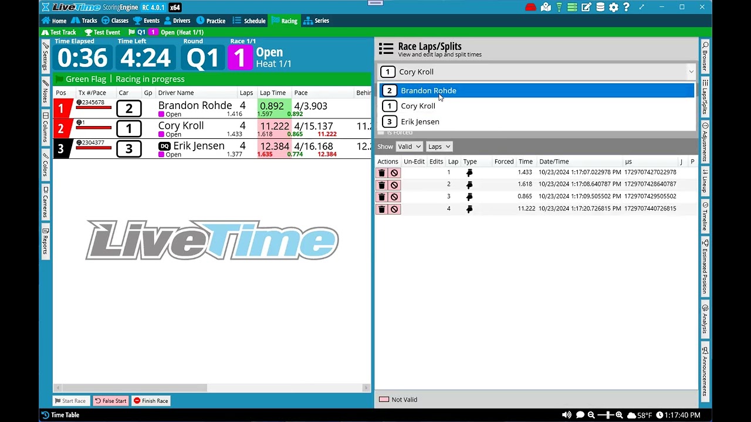
Task: Click the red decoder status icon
Action: coord(530,7)
